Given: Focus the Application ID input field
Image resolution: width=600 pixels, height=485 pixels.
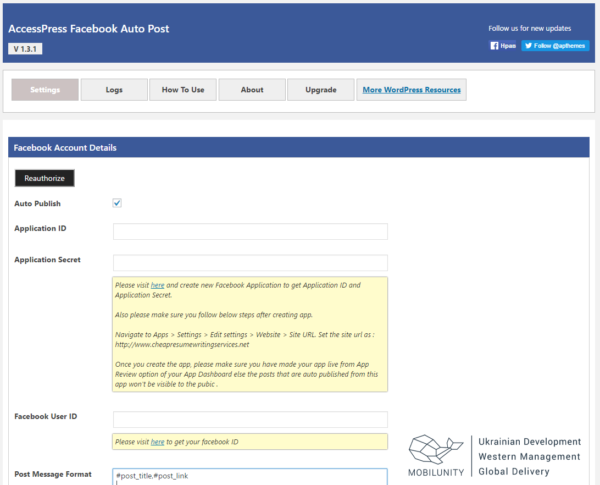Looking at the screenshot, I should (250, 232).
